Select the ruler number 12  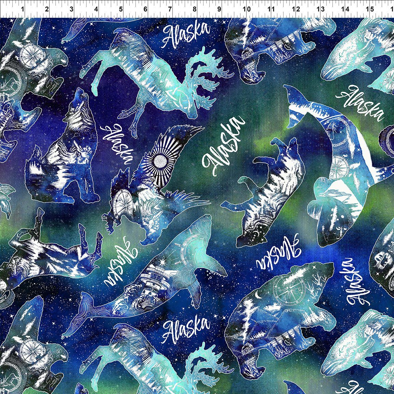(296, 9)
